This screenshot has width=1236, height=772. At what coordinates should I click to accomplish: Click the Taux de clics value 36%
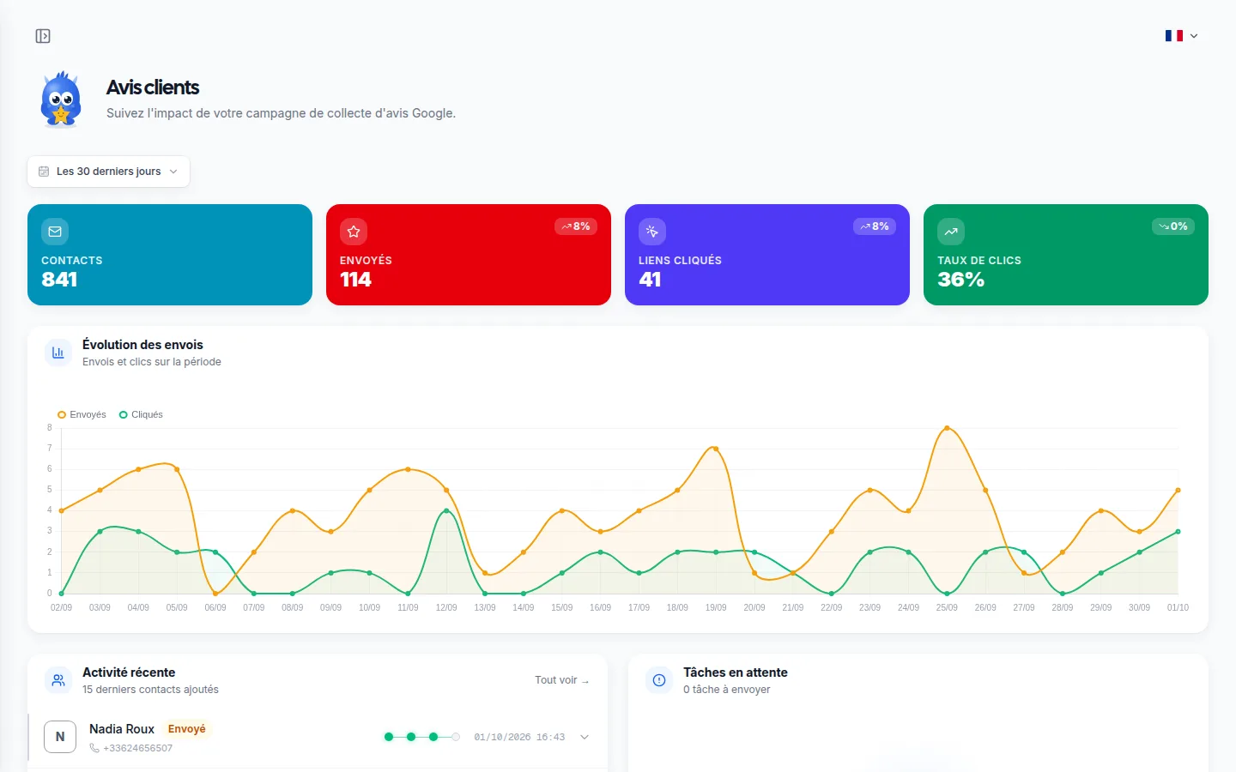pyautogui.click(x=960, y=280)
